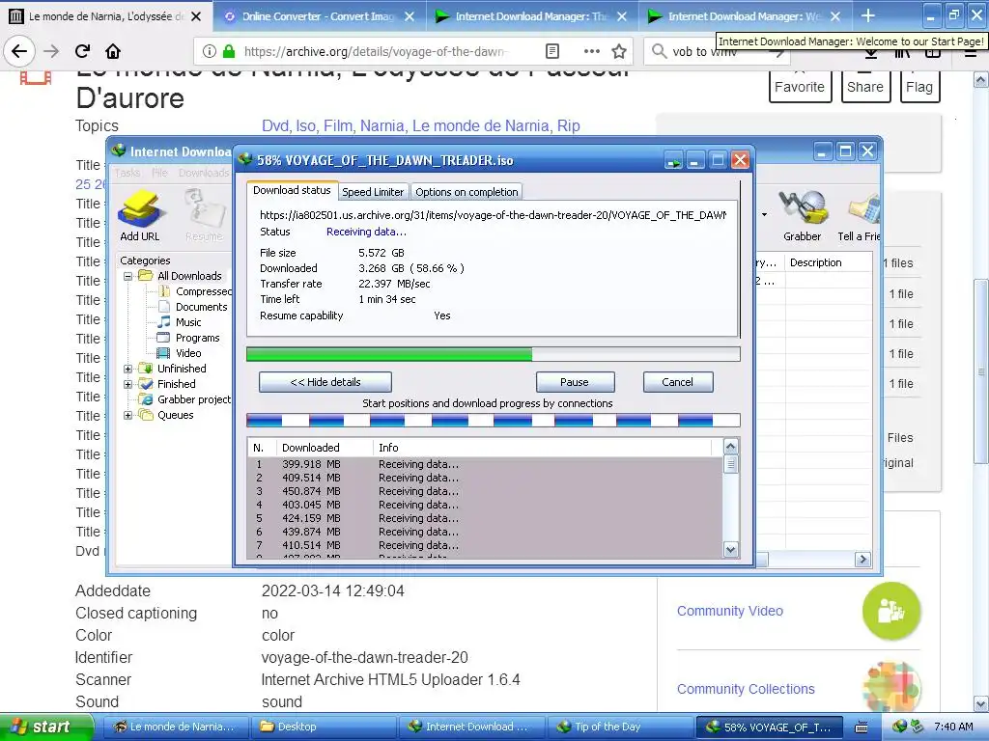The image size is (989, 741).
Task: Open the Dvd topic link
Action: [x=275, y=126]
